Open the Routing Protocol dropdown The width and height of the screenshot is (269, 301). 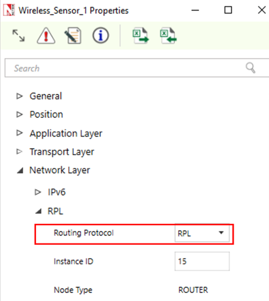click(x=202, y=233)
